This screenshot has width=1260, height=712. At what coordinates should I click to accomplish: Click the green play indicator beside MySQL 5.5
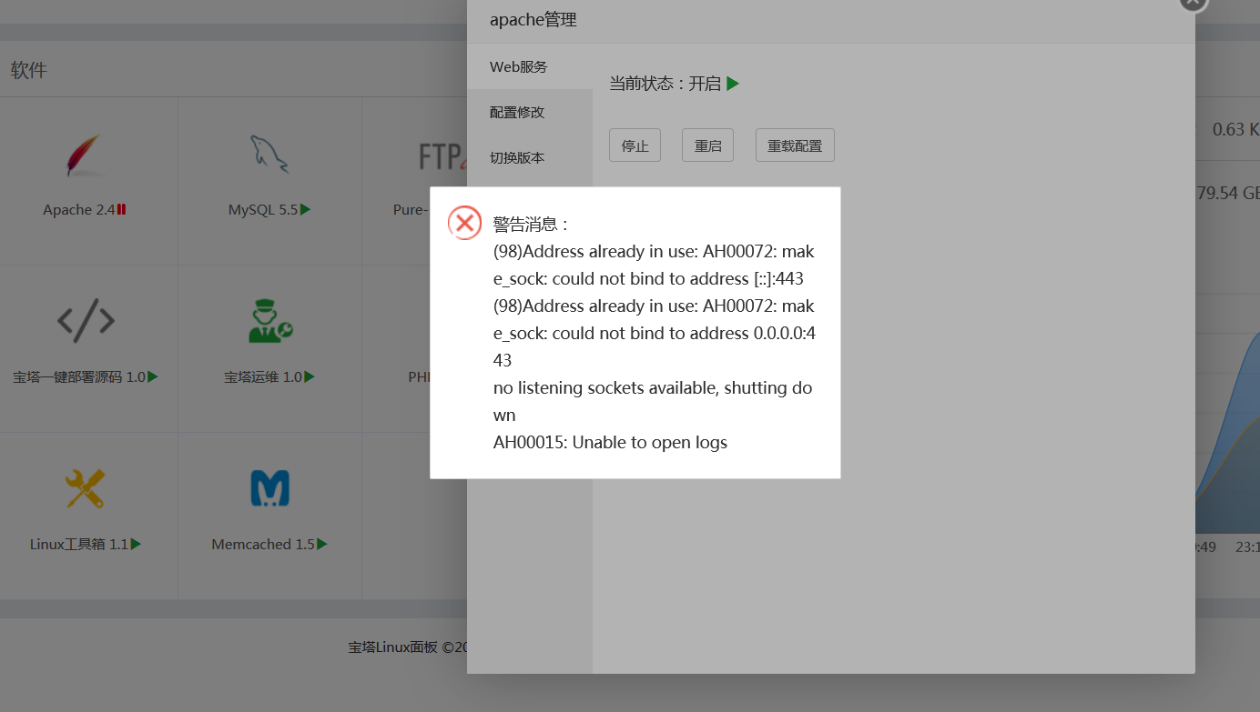coord(306,209)
